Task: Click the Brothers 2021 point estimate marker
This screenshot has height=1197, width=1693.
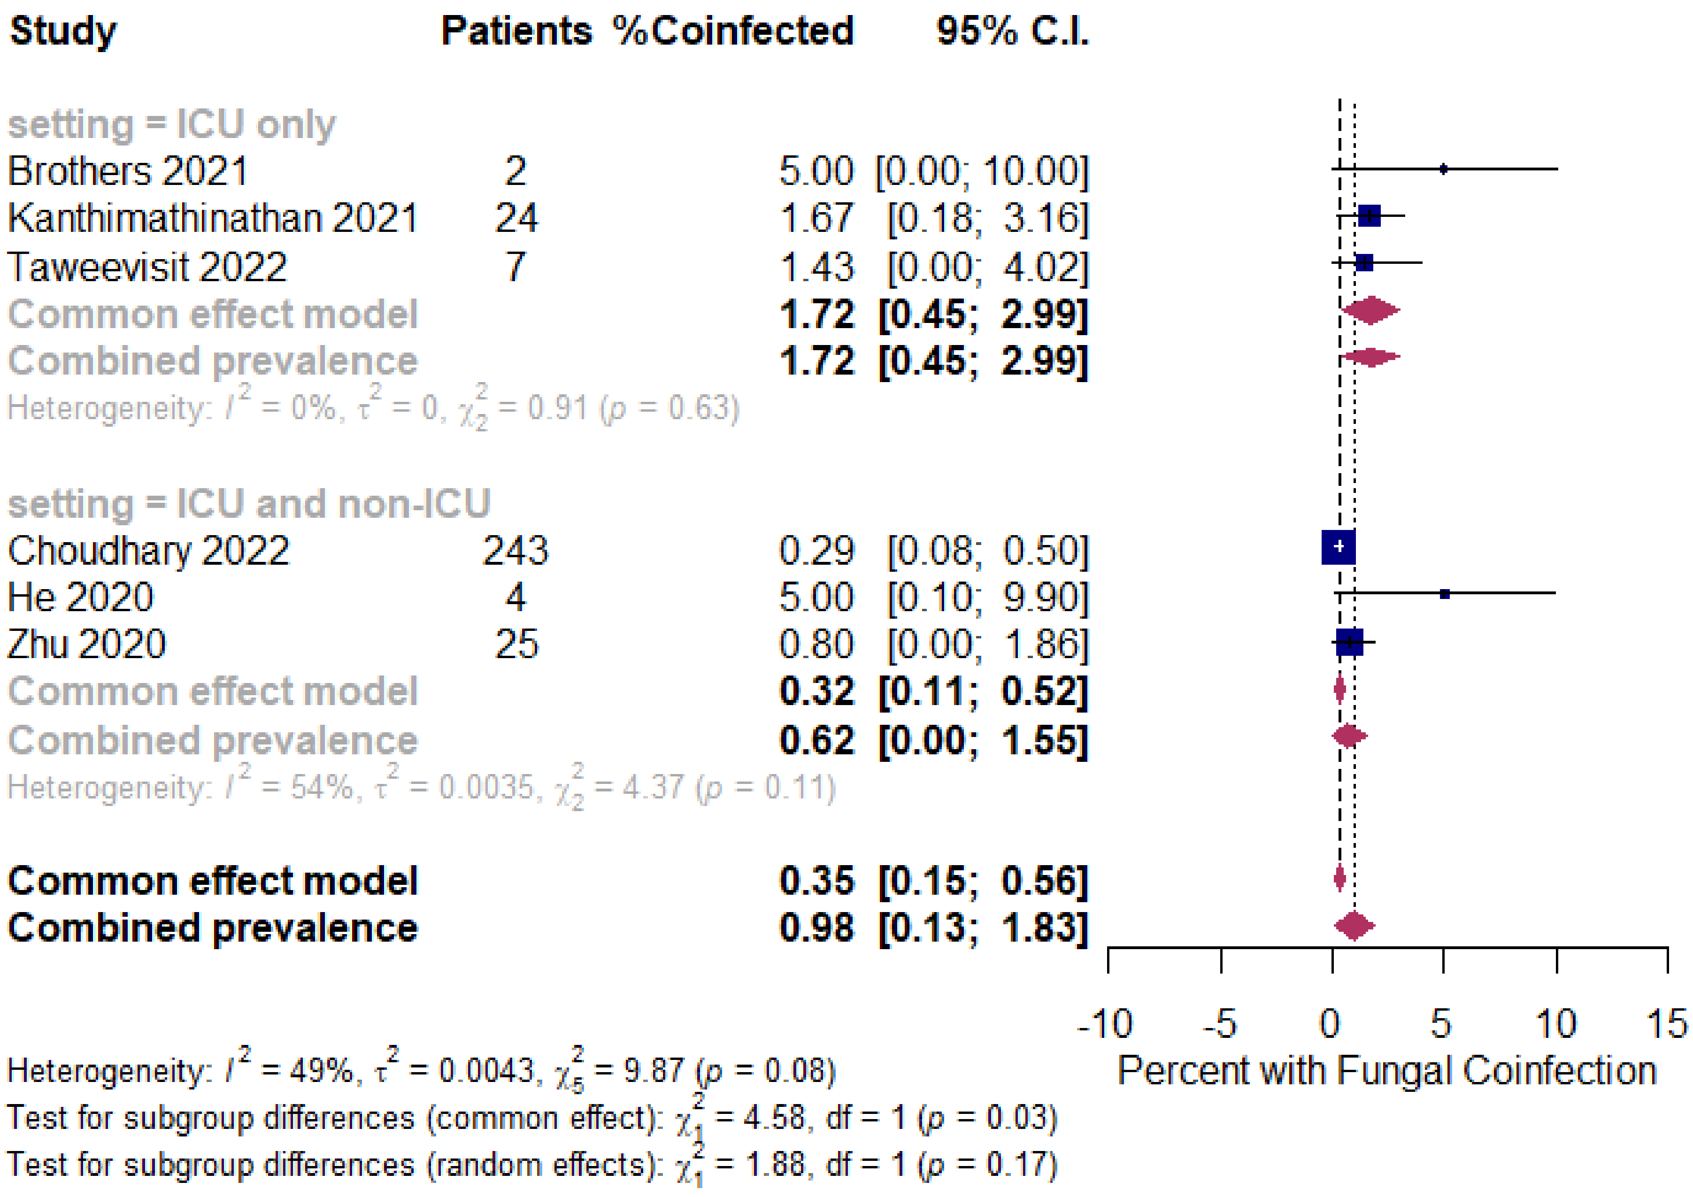Action: (x=1443, y=169)
